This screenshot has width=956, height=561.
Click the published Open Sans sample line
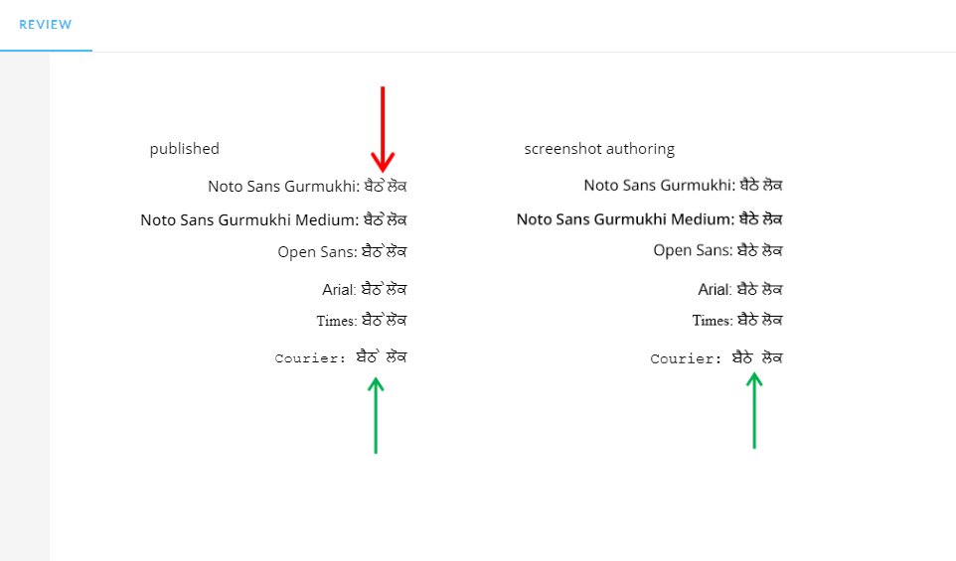pos(342,251)
